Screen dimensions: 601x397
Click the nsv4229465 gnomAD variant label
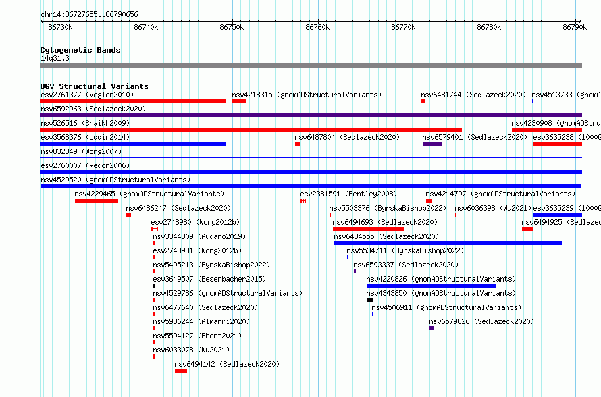[149, 194]
